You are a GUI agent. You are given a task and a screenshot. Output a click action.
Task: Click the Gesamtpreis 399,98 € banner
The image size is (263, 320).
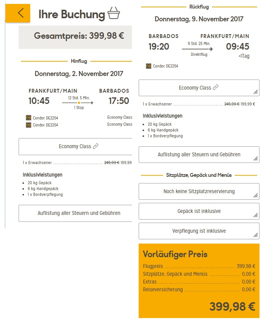pos(79,36)
